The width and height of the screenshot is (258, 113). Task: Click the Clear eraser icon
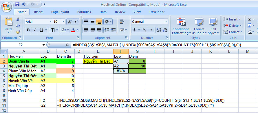[x=249, y=32]
